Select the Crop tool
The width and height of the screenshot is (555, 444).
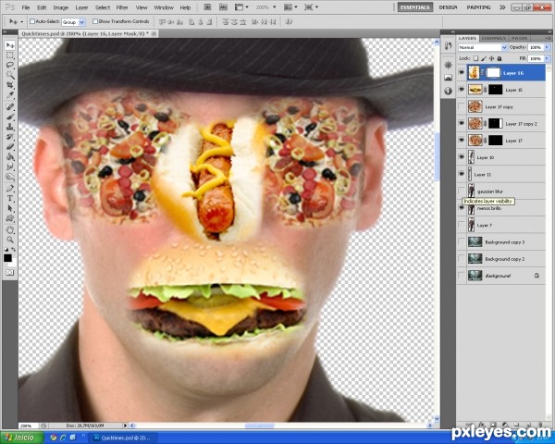pyautogui.click(x=10, y=85)
